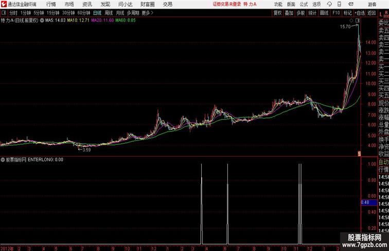389x251 pixels.
Task: Open the 财富圈 menu
Action: 147,4
